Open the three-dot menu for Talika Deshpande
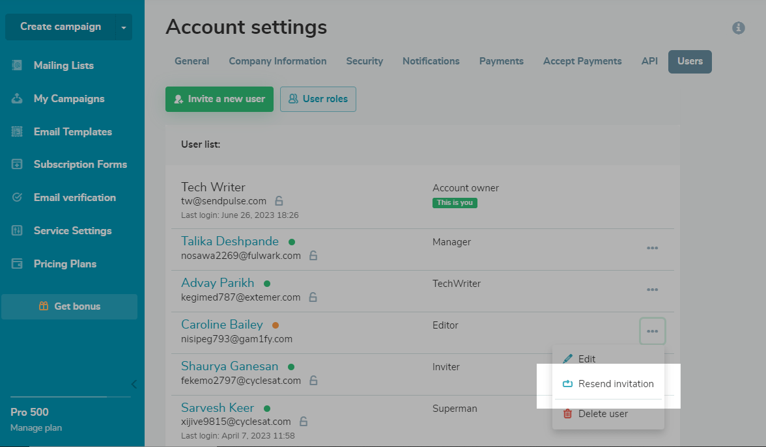Image resolution: width=766 pixels, height=447 pixels. tap(652, 248)
